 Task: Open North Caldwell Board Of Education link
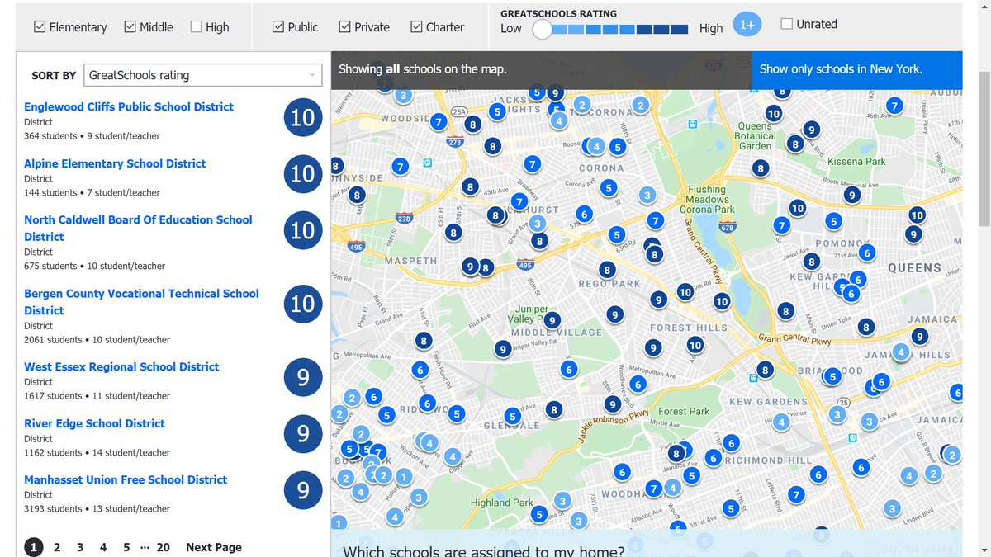138,229
